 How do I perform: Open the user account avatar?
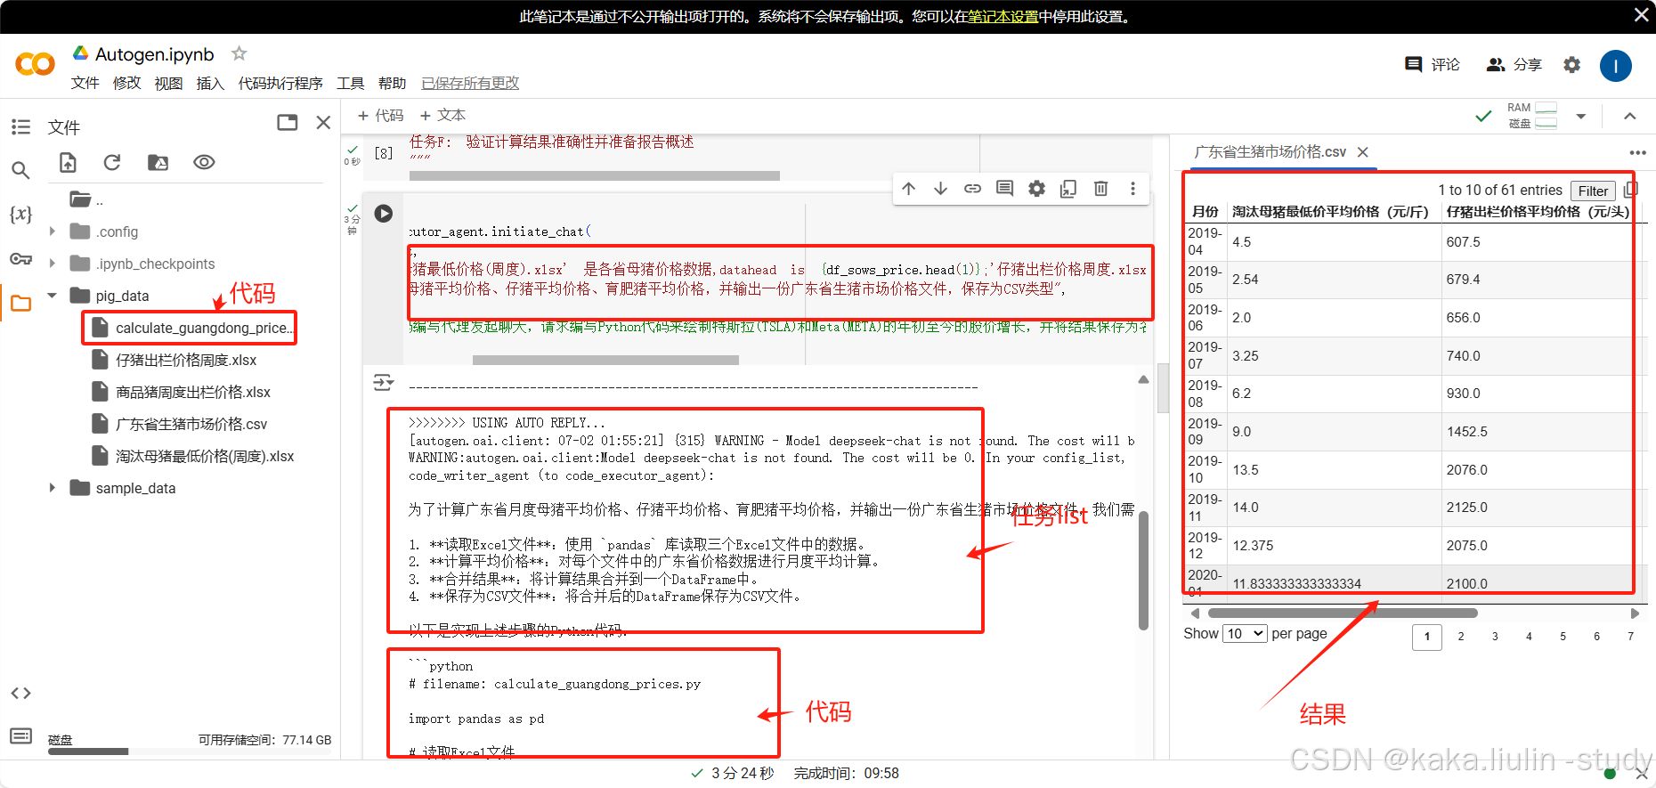(x=1615, y=65)
